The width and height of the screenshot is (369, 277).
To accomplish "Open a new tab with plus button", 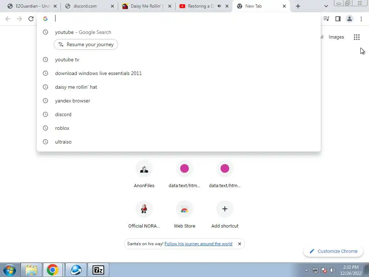I will [298, 6].
